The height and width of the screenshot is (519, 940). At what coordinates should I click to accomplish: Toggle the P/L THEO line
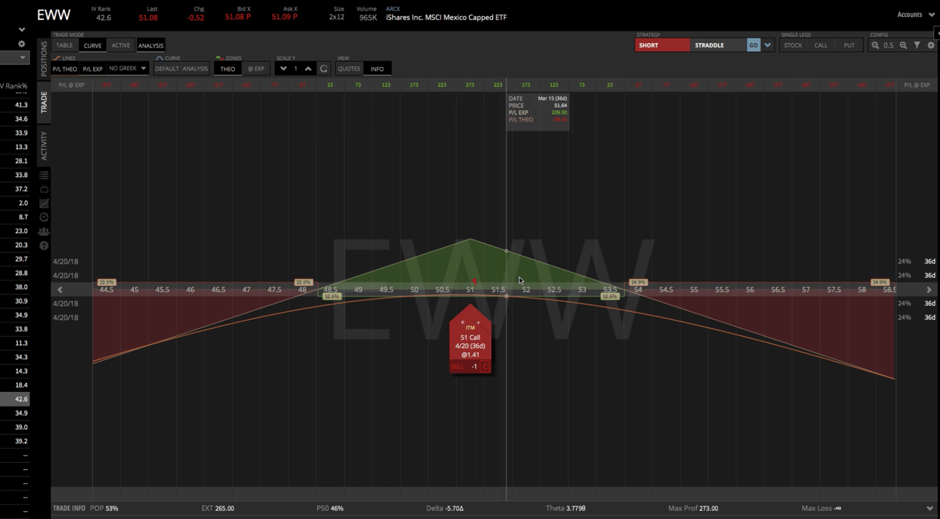coord(65,69)
